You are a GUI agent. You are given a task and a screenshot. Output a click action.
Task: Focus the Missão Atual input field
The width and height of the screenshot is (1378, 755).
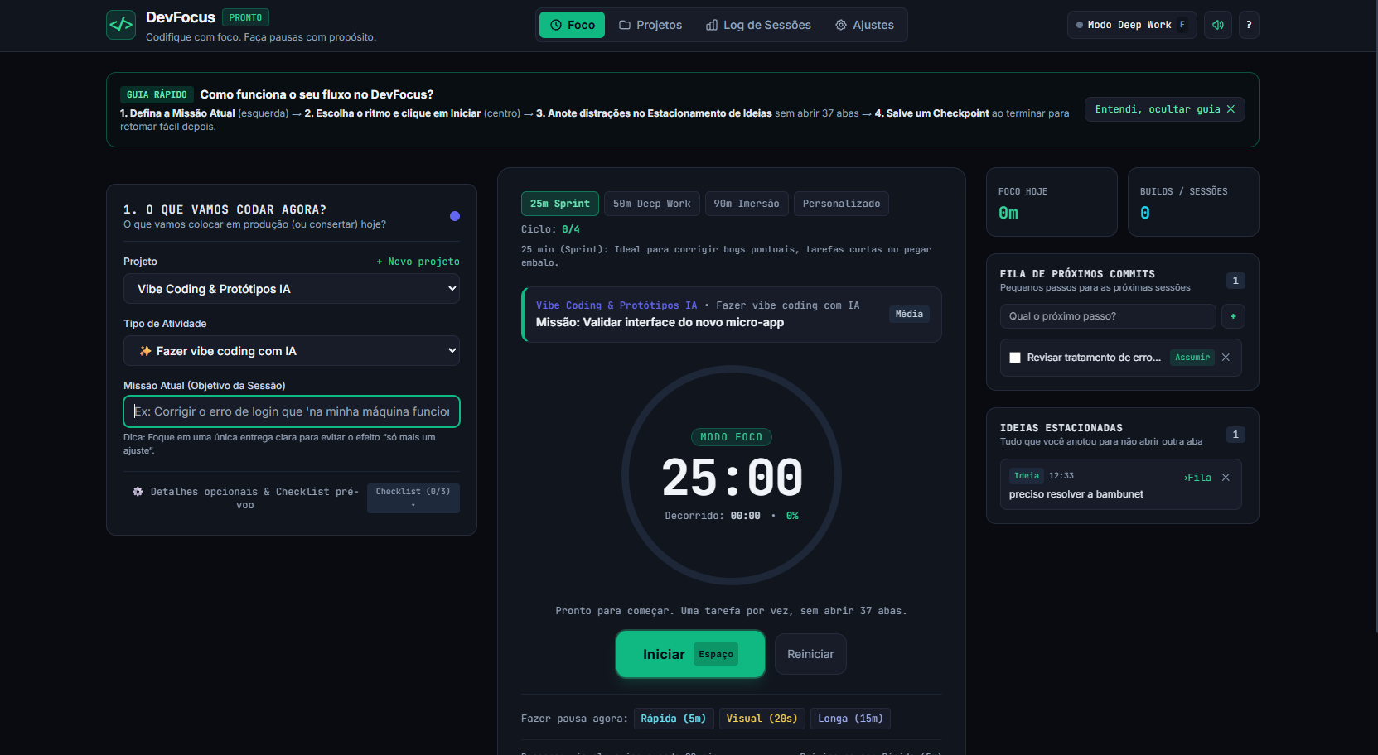click(x=292, y=411)
